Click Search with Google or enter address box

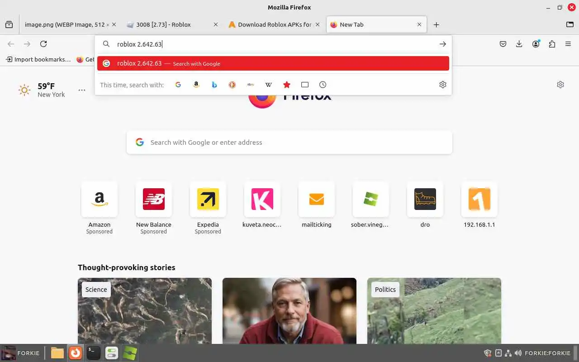pos(289,143)
